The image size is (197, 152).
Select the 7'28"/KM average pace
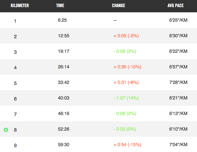click(x=178, y=83)
